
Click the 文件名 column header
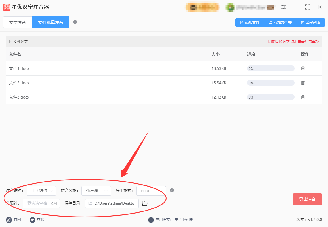point(15,54)
